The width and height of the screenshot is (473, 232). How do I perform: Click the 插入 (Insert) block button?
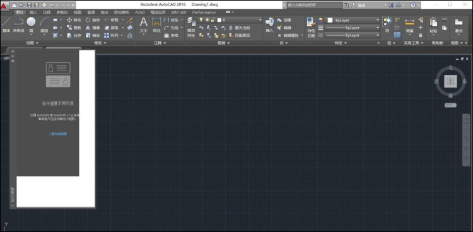[269, 25]
